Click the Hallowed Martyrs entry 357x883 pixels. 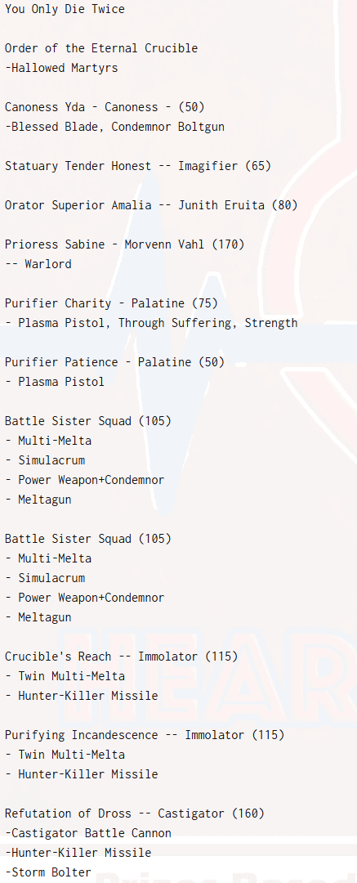[x=61, y=68]
